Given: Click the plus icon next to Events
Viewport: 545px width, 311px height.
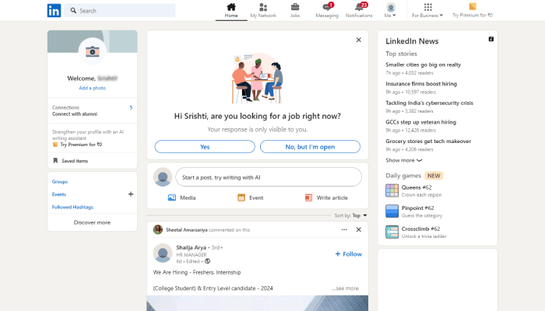Looking at the screenshot, I should pos(131,194).
